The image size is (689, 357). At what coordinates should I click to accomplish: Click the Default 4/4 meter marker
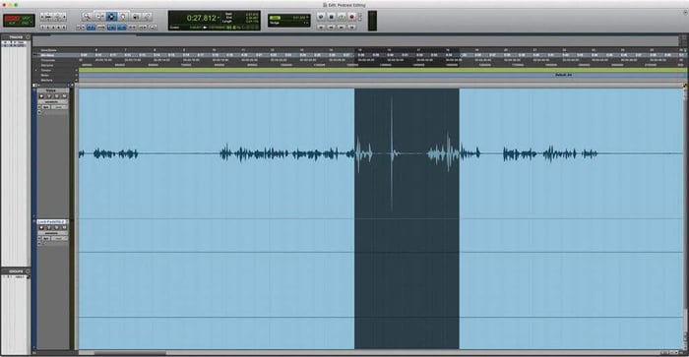click(563, 75)
